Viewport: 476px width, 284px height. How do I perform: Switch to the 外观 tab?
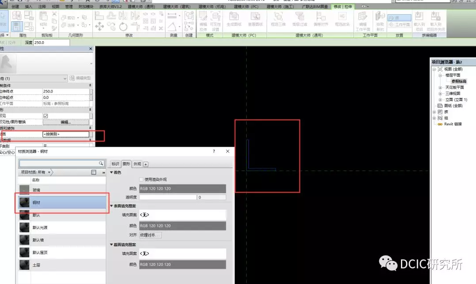point(137,164)
